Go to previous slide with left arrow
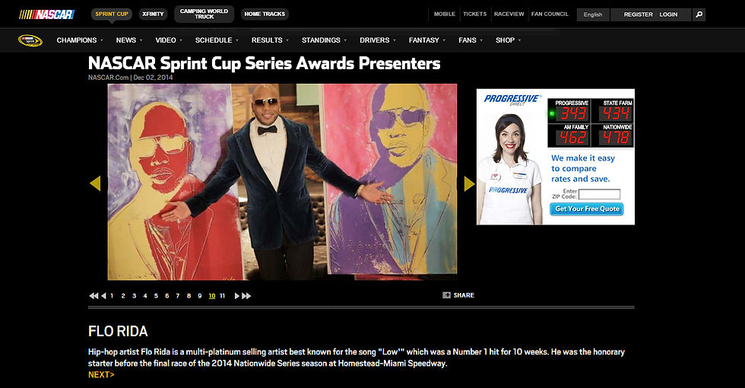The image size is (745, 388). coord(96,183)
